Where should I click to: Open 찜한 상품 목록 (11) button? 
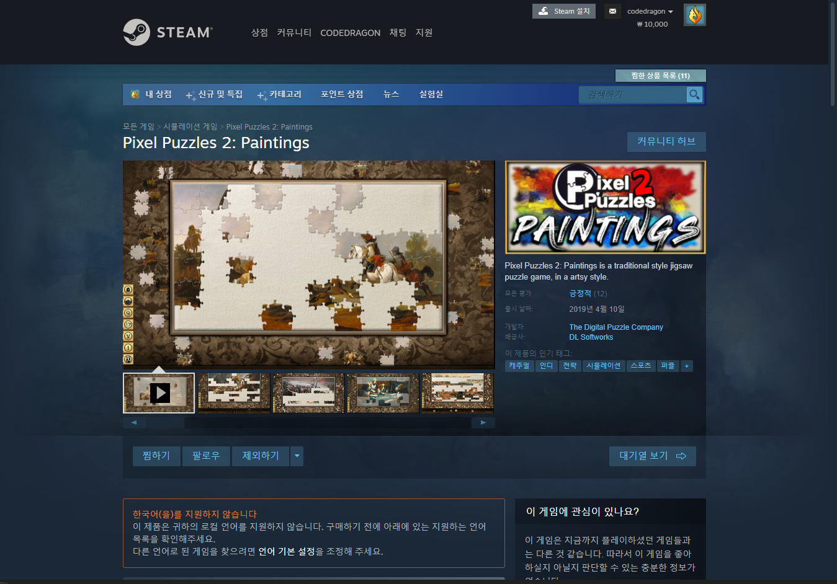660,76
